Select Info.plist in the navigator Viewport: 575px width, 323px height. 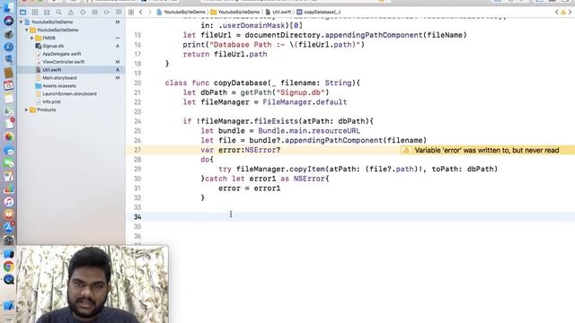(51, 101)
